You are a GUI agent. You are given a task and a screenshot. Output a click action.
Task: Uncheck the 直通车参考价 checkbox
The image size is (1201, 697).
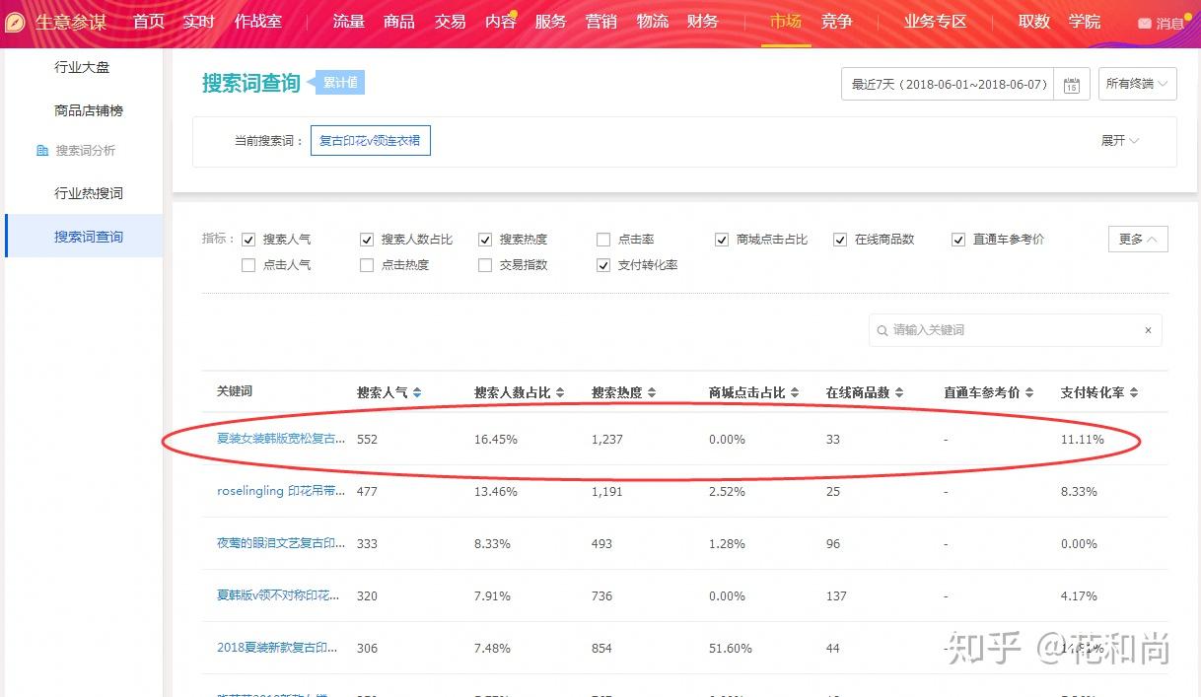click(x=958, y=240)
